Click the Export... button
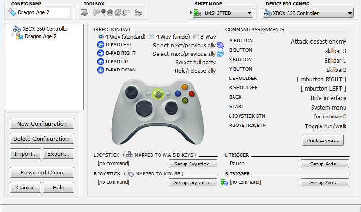Screen dimensions: 361x212 58,154
